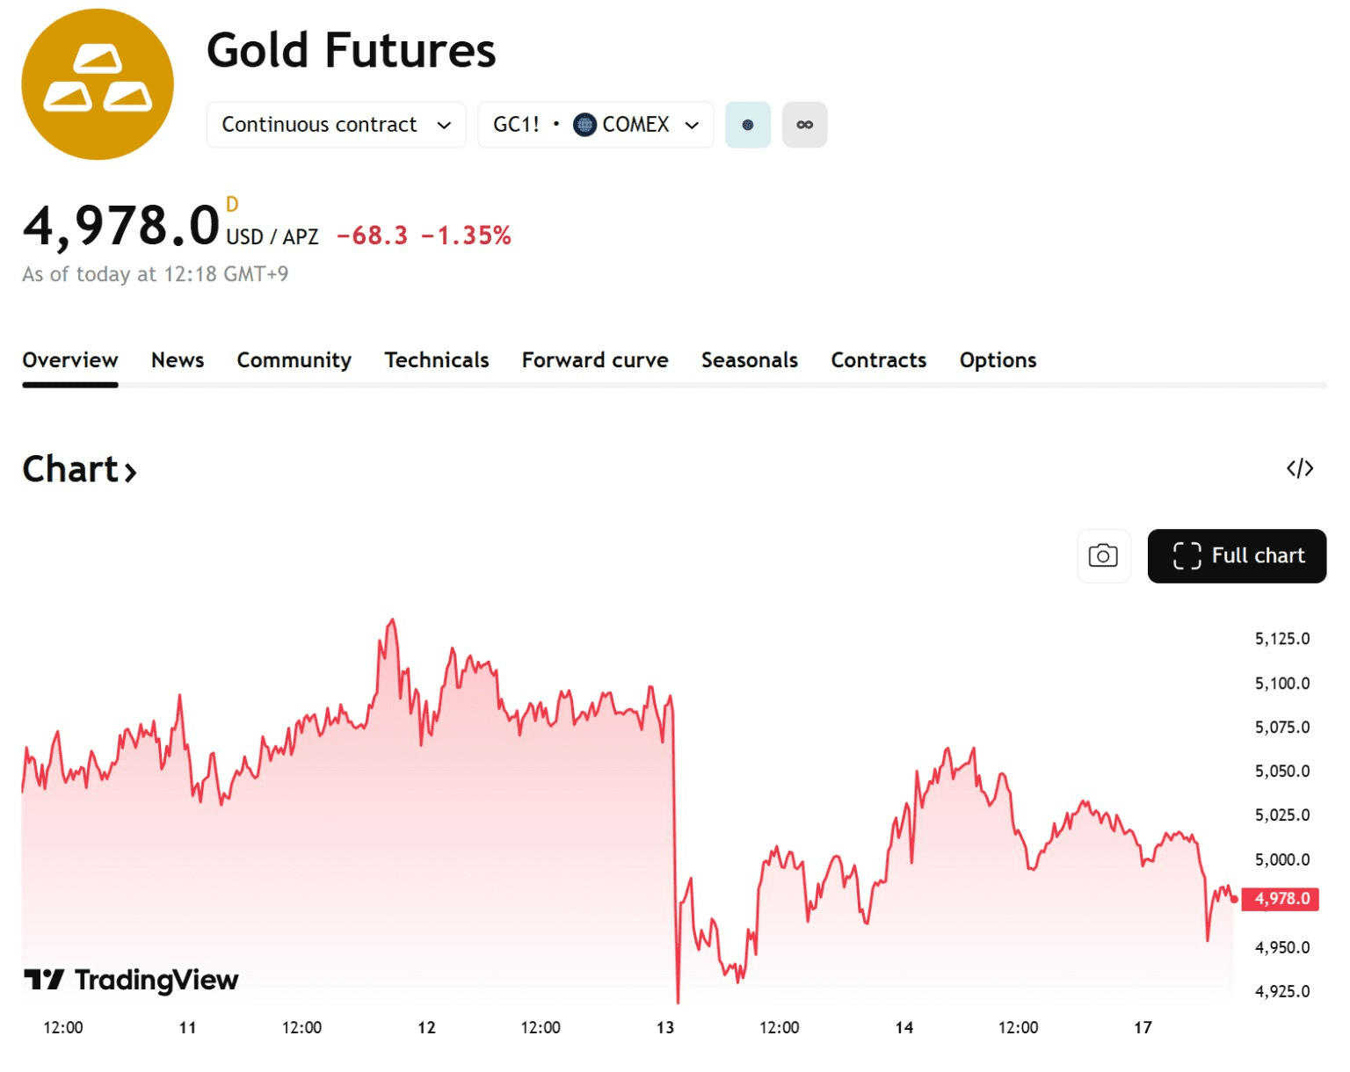Click the 13 date marker on axis

point(665,1027)
